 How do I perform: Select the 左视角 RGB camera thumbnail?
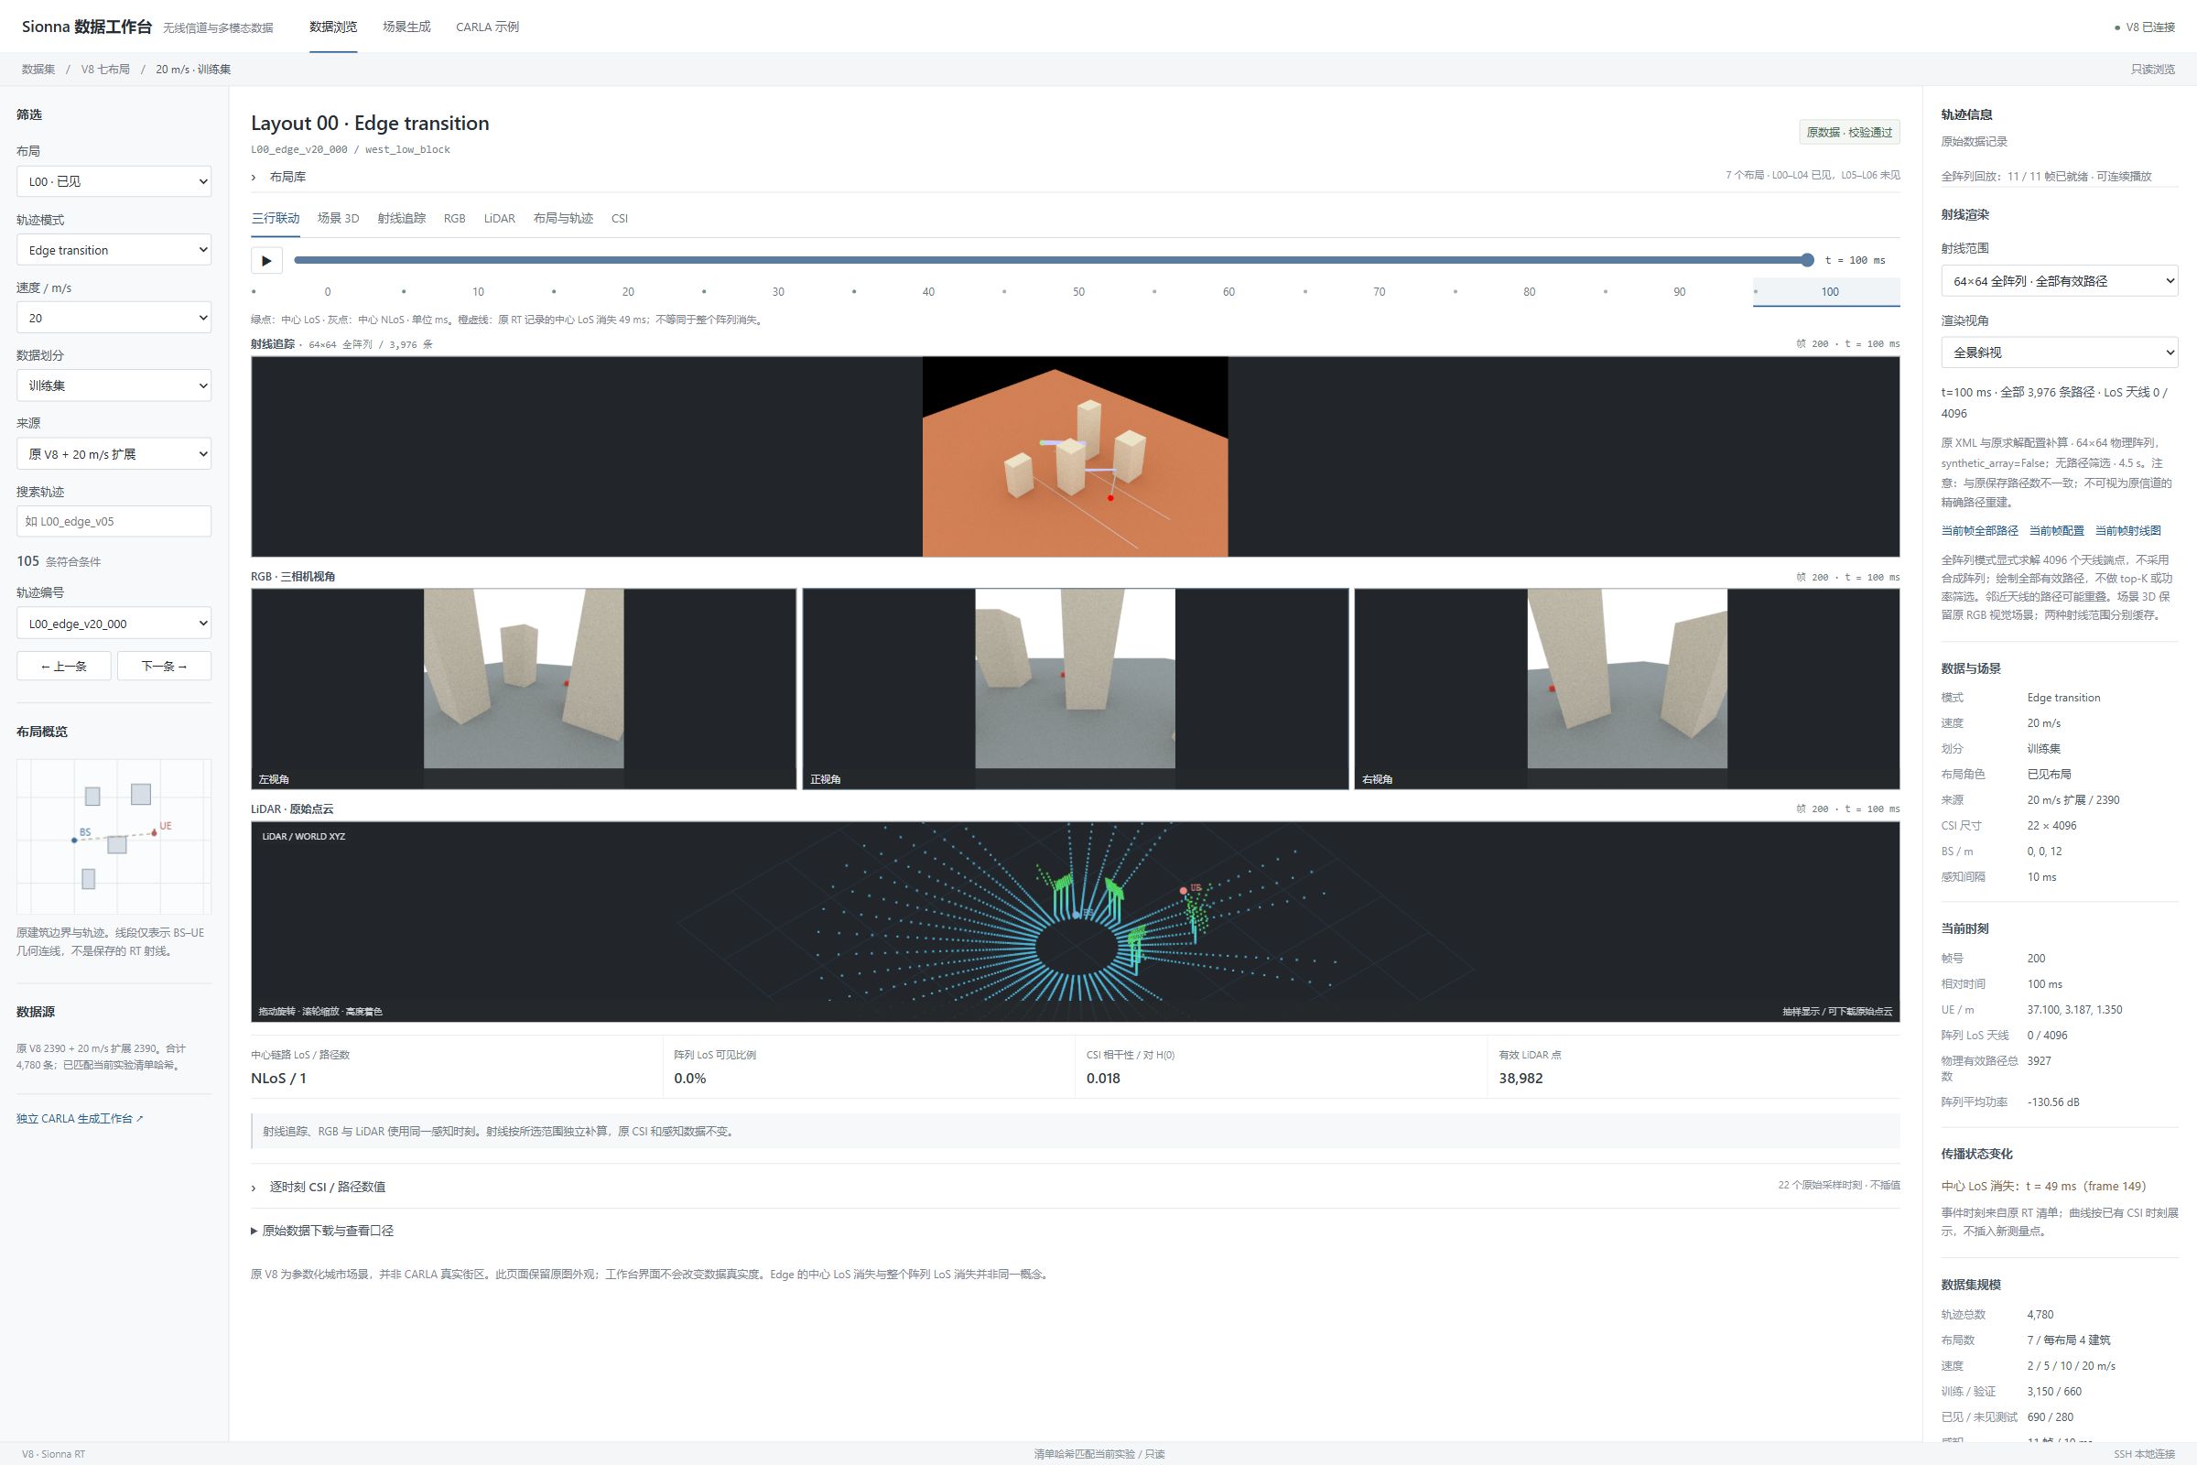pyautogui.click(x=523, y=689)
